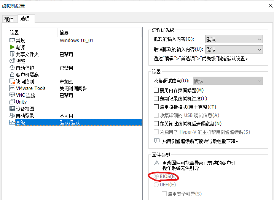Screen dimensions: 274x200
Task: Click the 共享文件夹 shared folders icon
Action: (12, 54)
